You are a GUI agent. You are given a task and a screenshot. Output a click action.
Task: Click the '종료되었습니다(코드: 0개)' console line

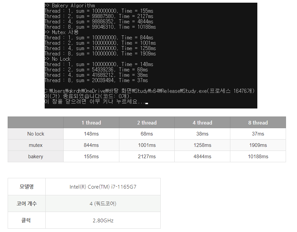(88, 96)
